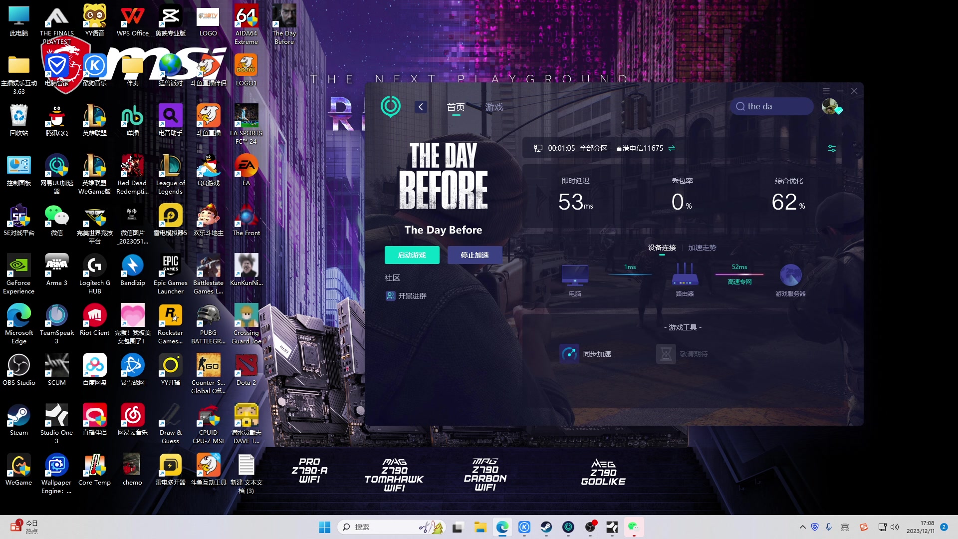Click the 路由器 router icon
The height and width of the screenshot is (539, 958).
coord(685,274)
